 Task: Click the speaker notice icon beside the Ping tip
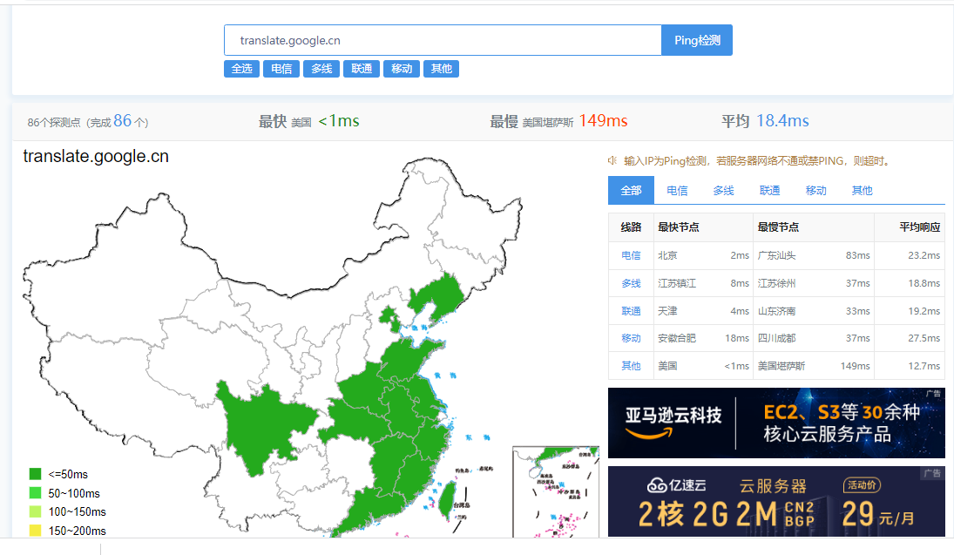click(x=612, y=160)
